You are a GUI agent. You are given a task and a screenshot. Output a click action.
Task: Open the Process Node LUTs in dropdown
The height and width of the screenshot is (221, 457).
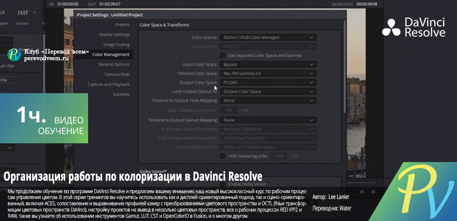coord(268,147)
